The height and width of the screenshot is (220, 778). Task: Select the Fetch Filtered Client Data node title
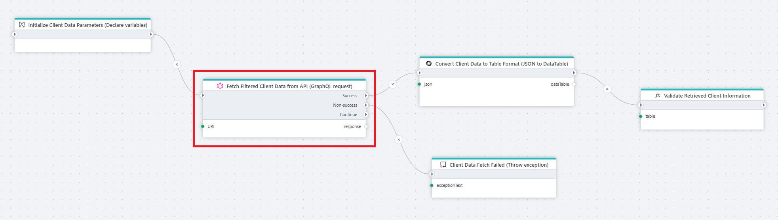[x=289, y=86]
